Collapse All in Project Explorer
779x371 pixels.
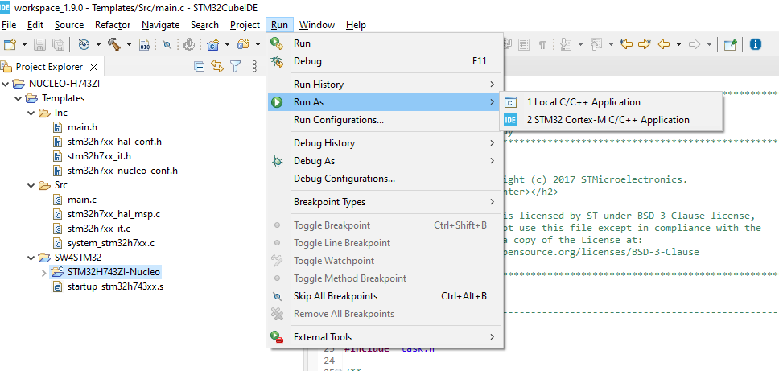point(200,67)
